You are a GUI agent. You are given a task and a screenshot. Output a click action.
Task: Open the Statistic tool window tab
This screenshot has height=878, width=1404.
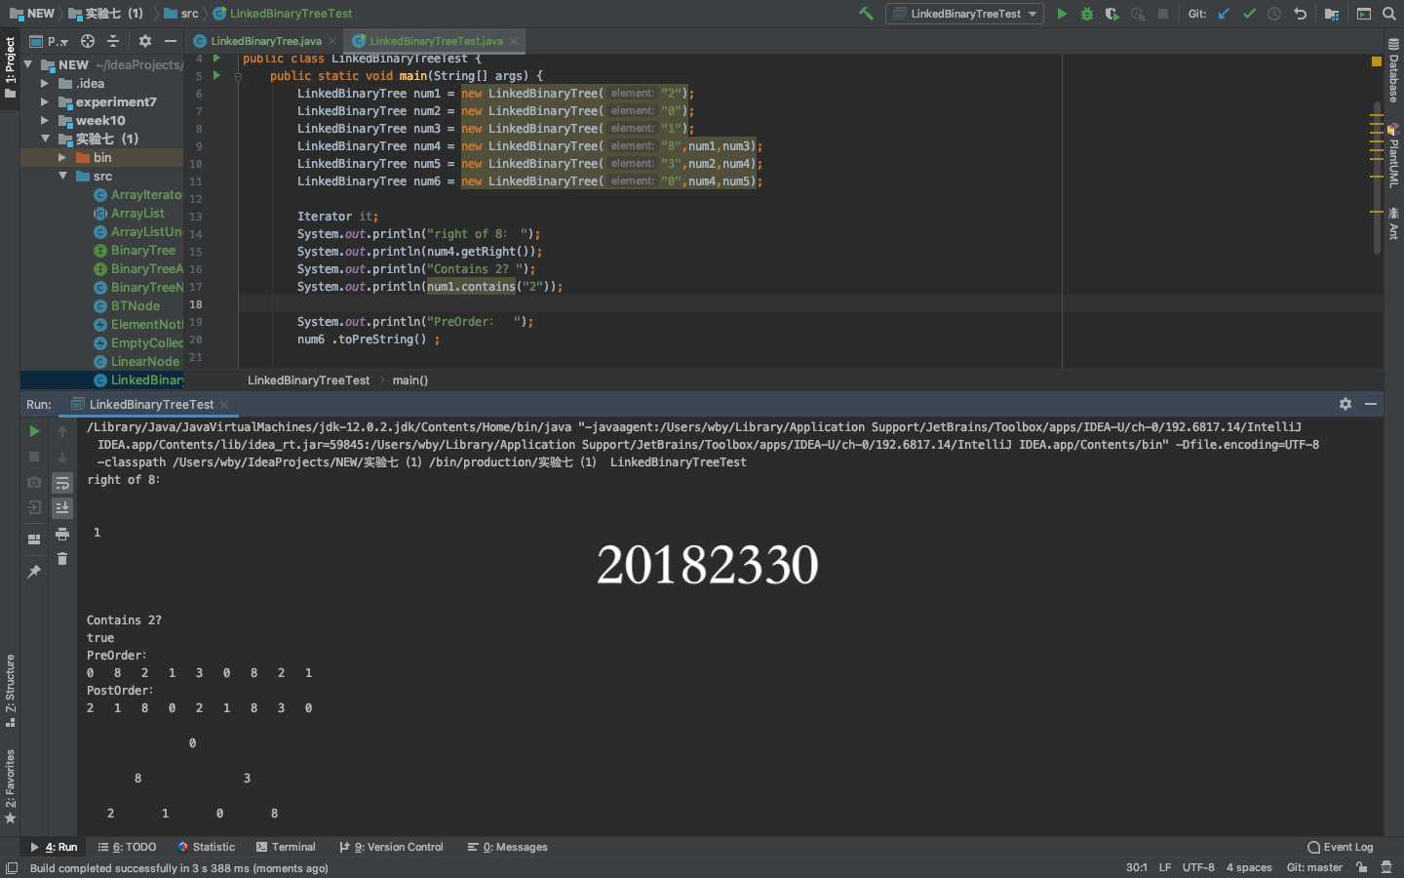[207, 847]
